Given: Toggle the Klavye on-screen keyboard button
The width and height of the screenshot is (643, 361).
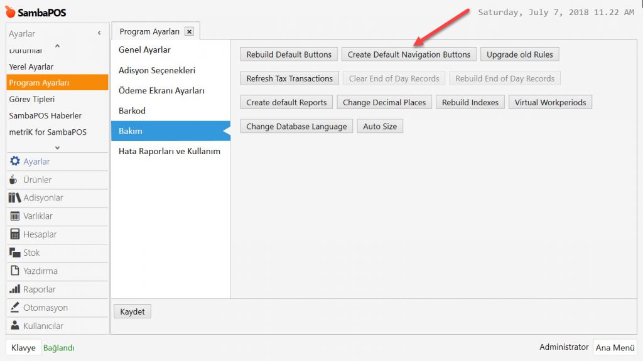Looking at the screenshot, I should coord(23,347).
